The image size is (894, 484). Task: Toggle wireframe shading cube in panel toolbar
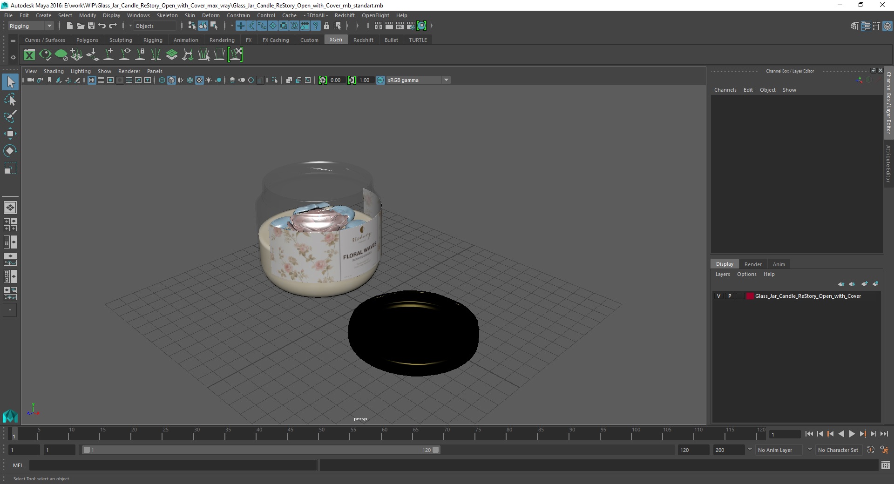click(162, 80)
